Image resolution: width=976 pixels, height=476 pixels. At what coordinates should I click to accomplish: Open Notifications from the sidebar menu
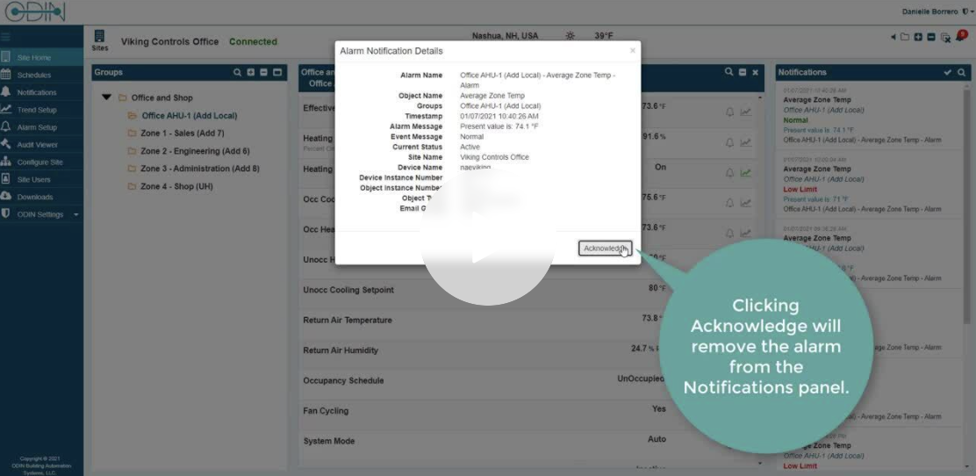coord(41,92)
